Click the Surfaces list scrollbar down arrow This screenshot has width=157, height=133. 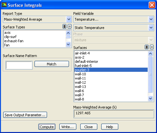(150, 98)
